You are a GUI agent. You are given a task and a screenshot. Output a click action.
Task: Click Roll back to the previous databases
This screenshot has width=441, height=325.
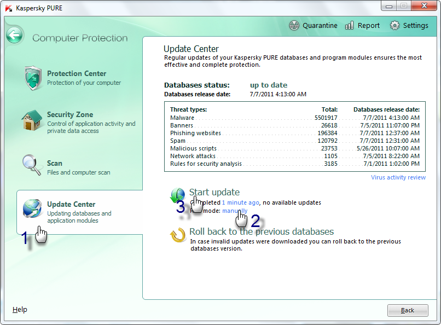point(262,231)
